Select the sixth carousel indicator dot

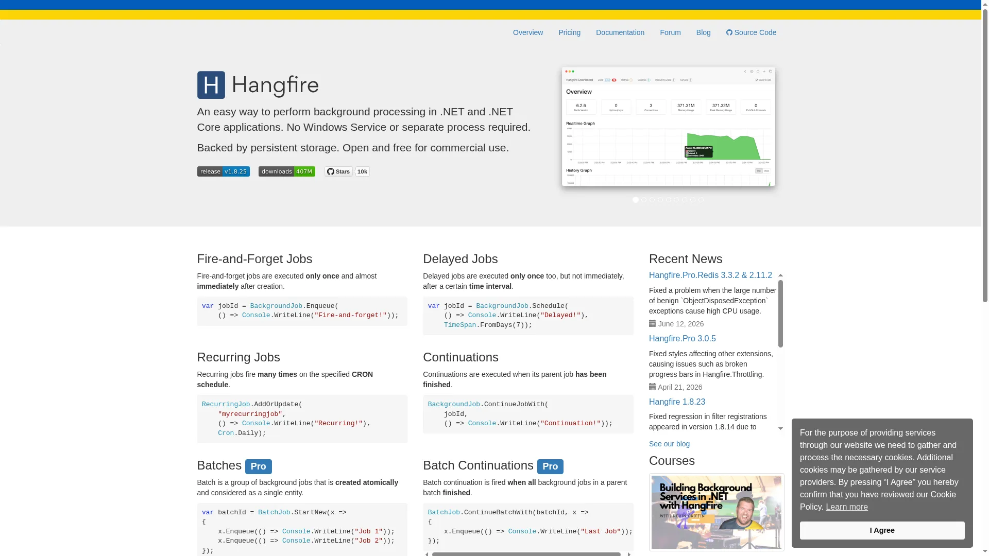[676, 200]
